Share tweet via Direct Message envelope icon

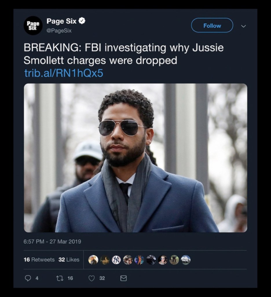(x=123, y=278)
